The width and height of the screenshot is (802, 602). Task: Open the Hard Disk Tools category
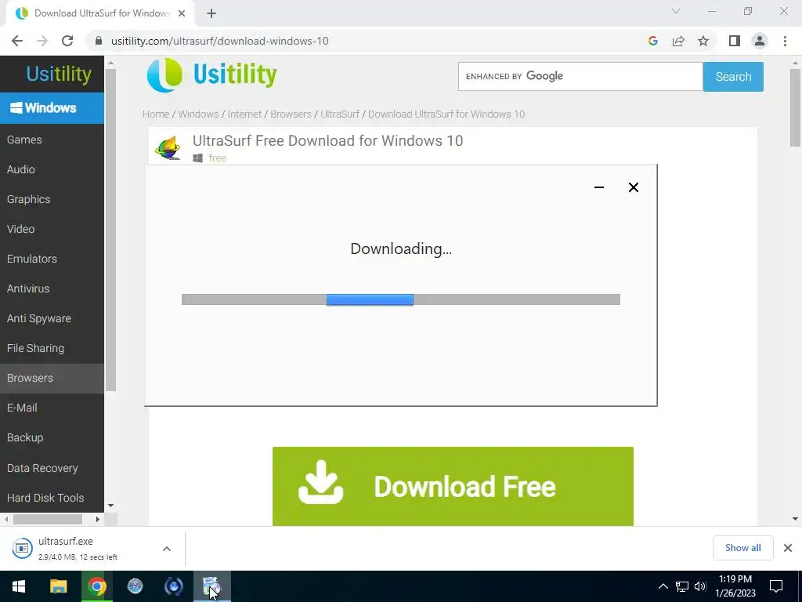[52, 498]
